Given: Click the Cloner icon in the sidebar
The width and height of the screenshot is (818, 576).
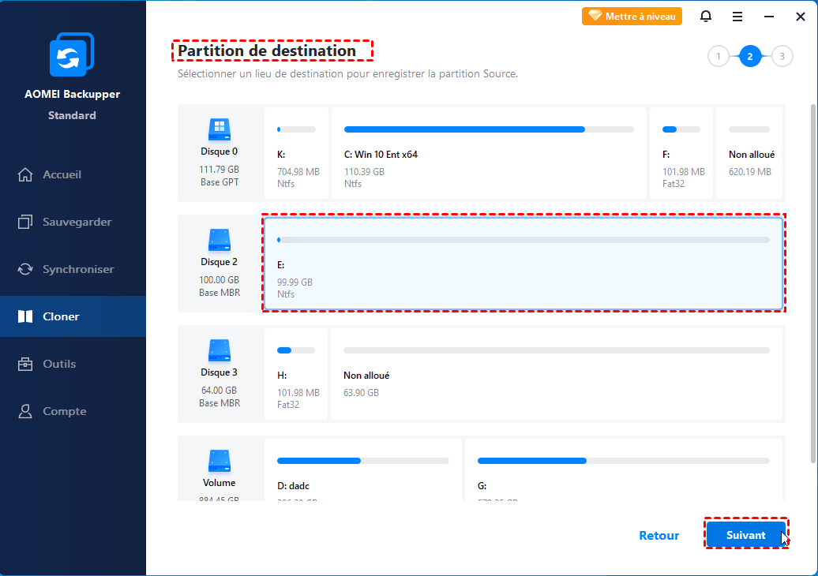Looking at the screenshot, I should point(25,316).
